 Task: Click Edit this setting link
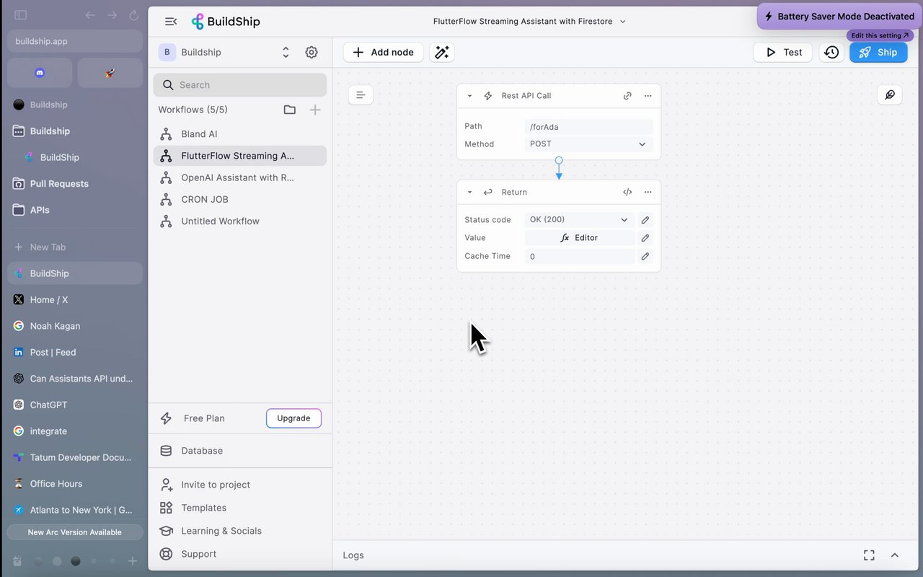point(880,35)
